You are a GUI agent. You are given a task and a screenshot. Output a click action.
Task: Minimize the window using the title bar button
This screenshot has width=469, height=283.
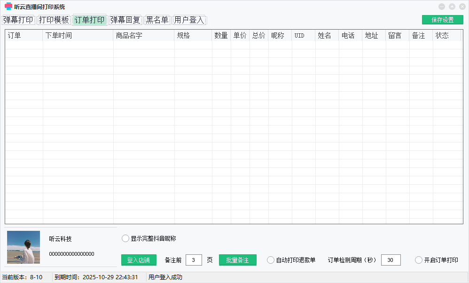tap(441, 7)
